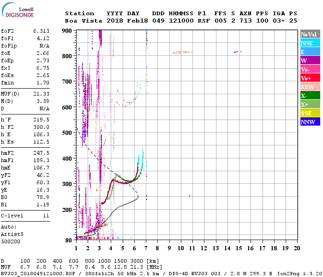
Task: Click the RSF program value
Action: coord(204,21)
